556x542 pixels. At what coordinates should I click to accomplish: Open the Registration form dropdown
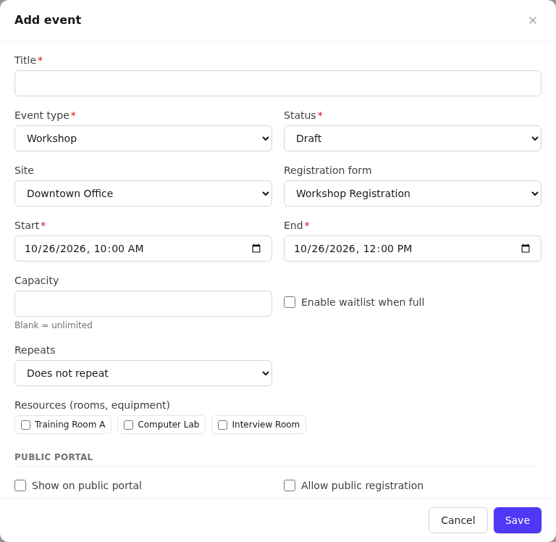[413, 193]
